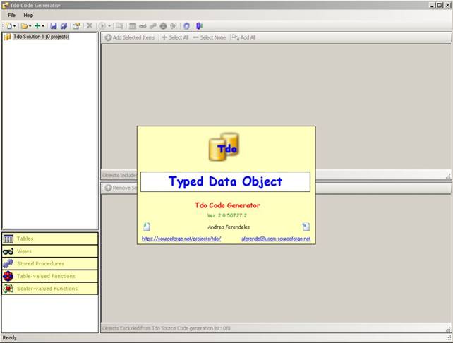Open the Table-valued Functions category bar

[x=50, y=276]
